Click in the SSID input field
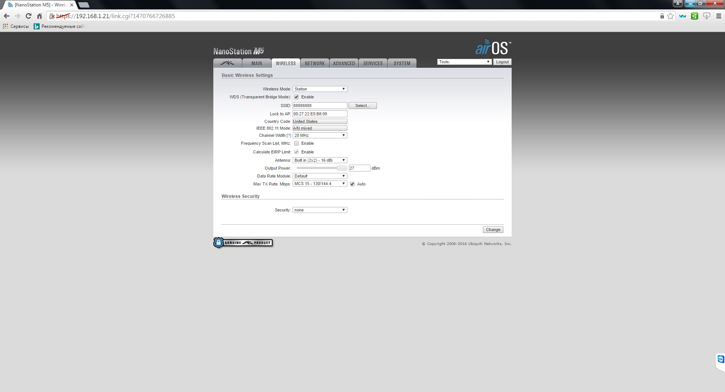The height and width of the screenshot is (392, 725). pos(320,106)
